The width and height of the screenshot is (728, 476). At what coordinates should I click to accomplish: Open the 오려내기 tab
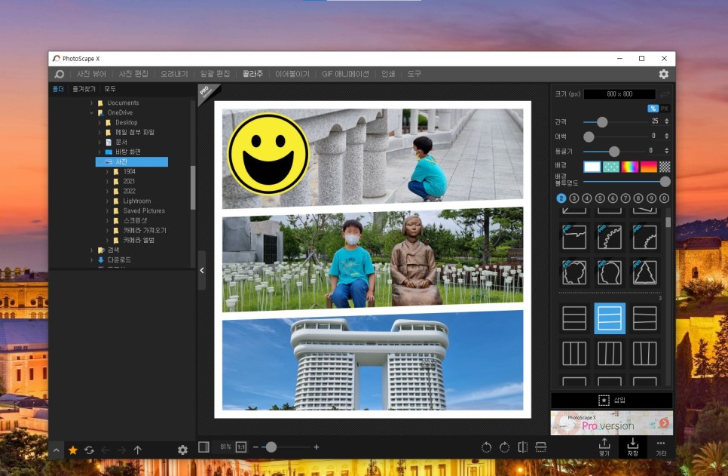point(174,74)
